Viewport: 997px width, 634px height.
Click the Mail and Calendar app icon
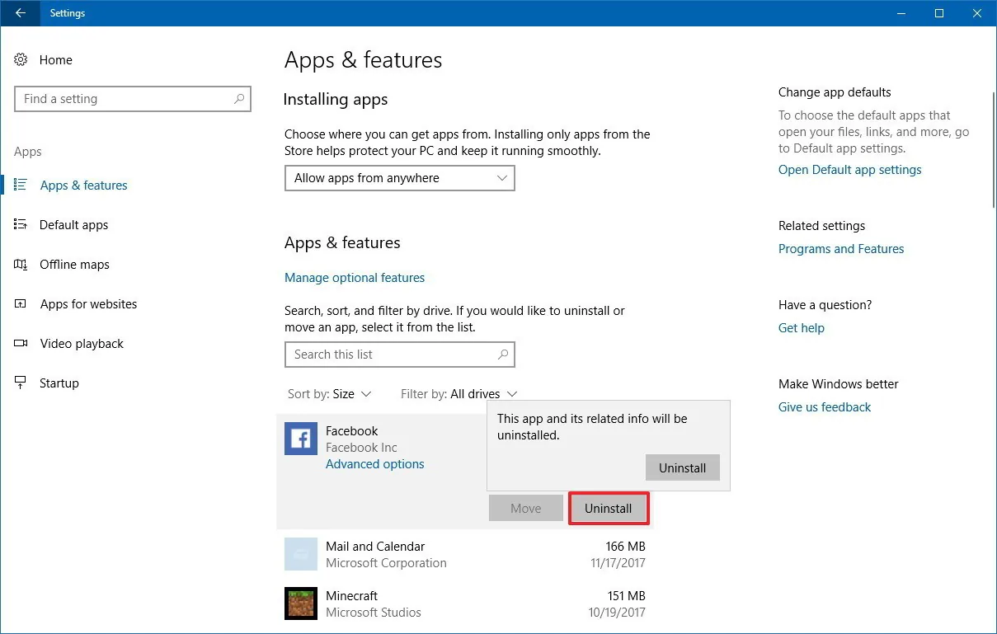click(301, 554)
